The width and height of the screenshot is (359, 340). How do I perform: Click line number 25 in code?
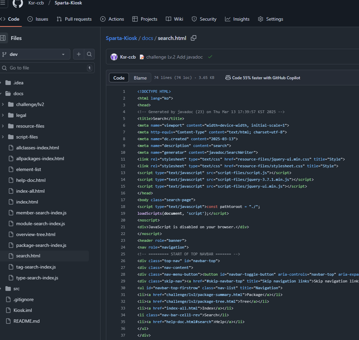pos(123,254)
